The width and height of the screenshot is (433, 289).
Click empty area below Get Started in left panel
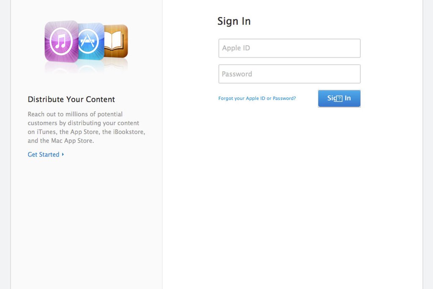[86, 221]
